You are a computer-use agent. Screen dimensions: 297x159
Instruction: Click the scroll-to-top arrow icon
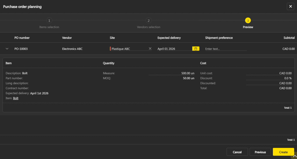pos(295,156)
